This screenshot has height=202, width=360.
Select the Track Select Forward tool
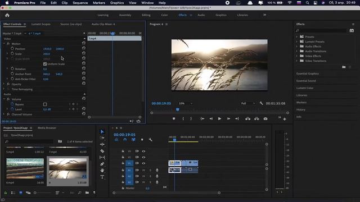click(102, 138)
